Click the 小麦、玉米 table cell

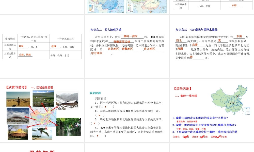[204, 6]
